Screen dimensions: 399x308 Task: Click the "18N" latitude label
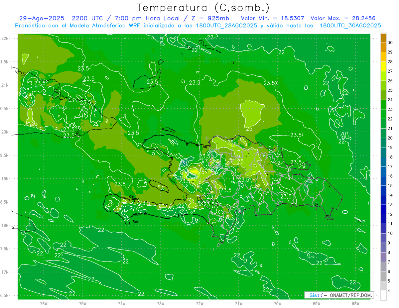click(5, 225)
